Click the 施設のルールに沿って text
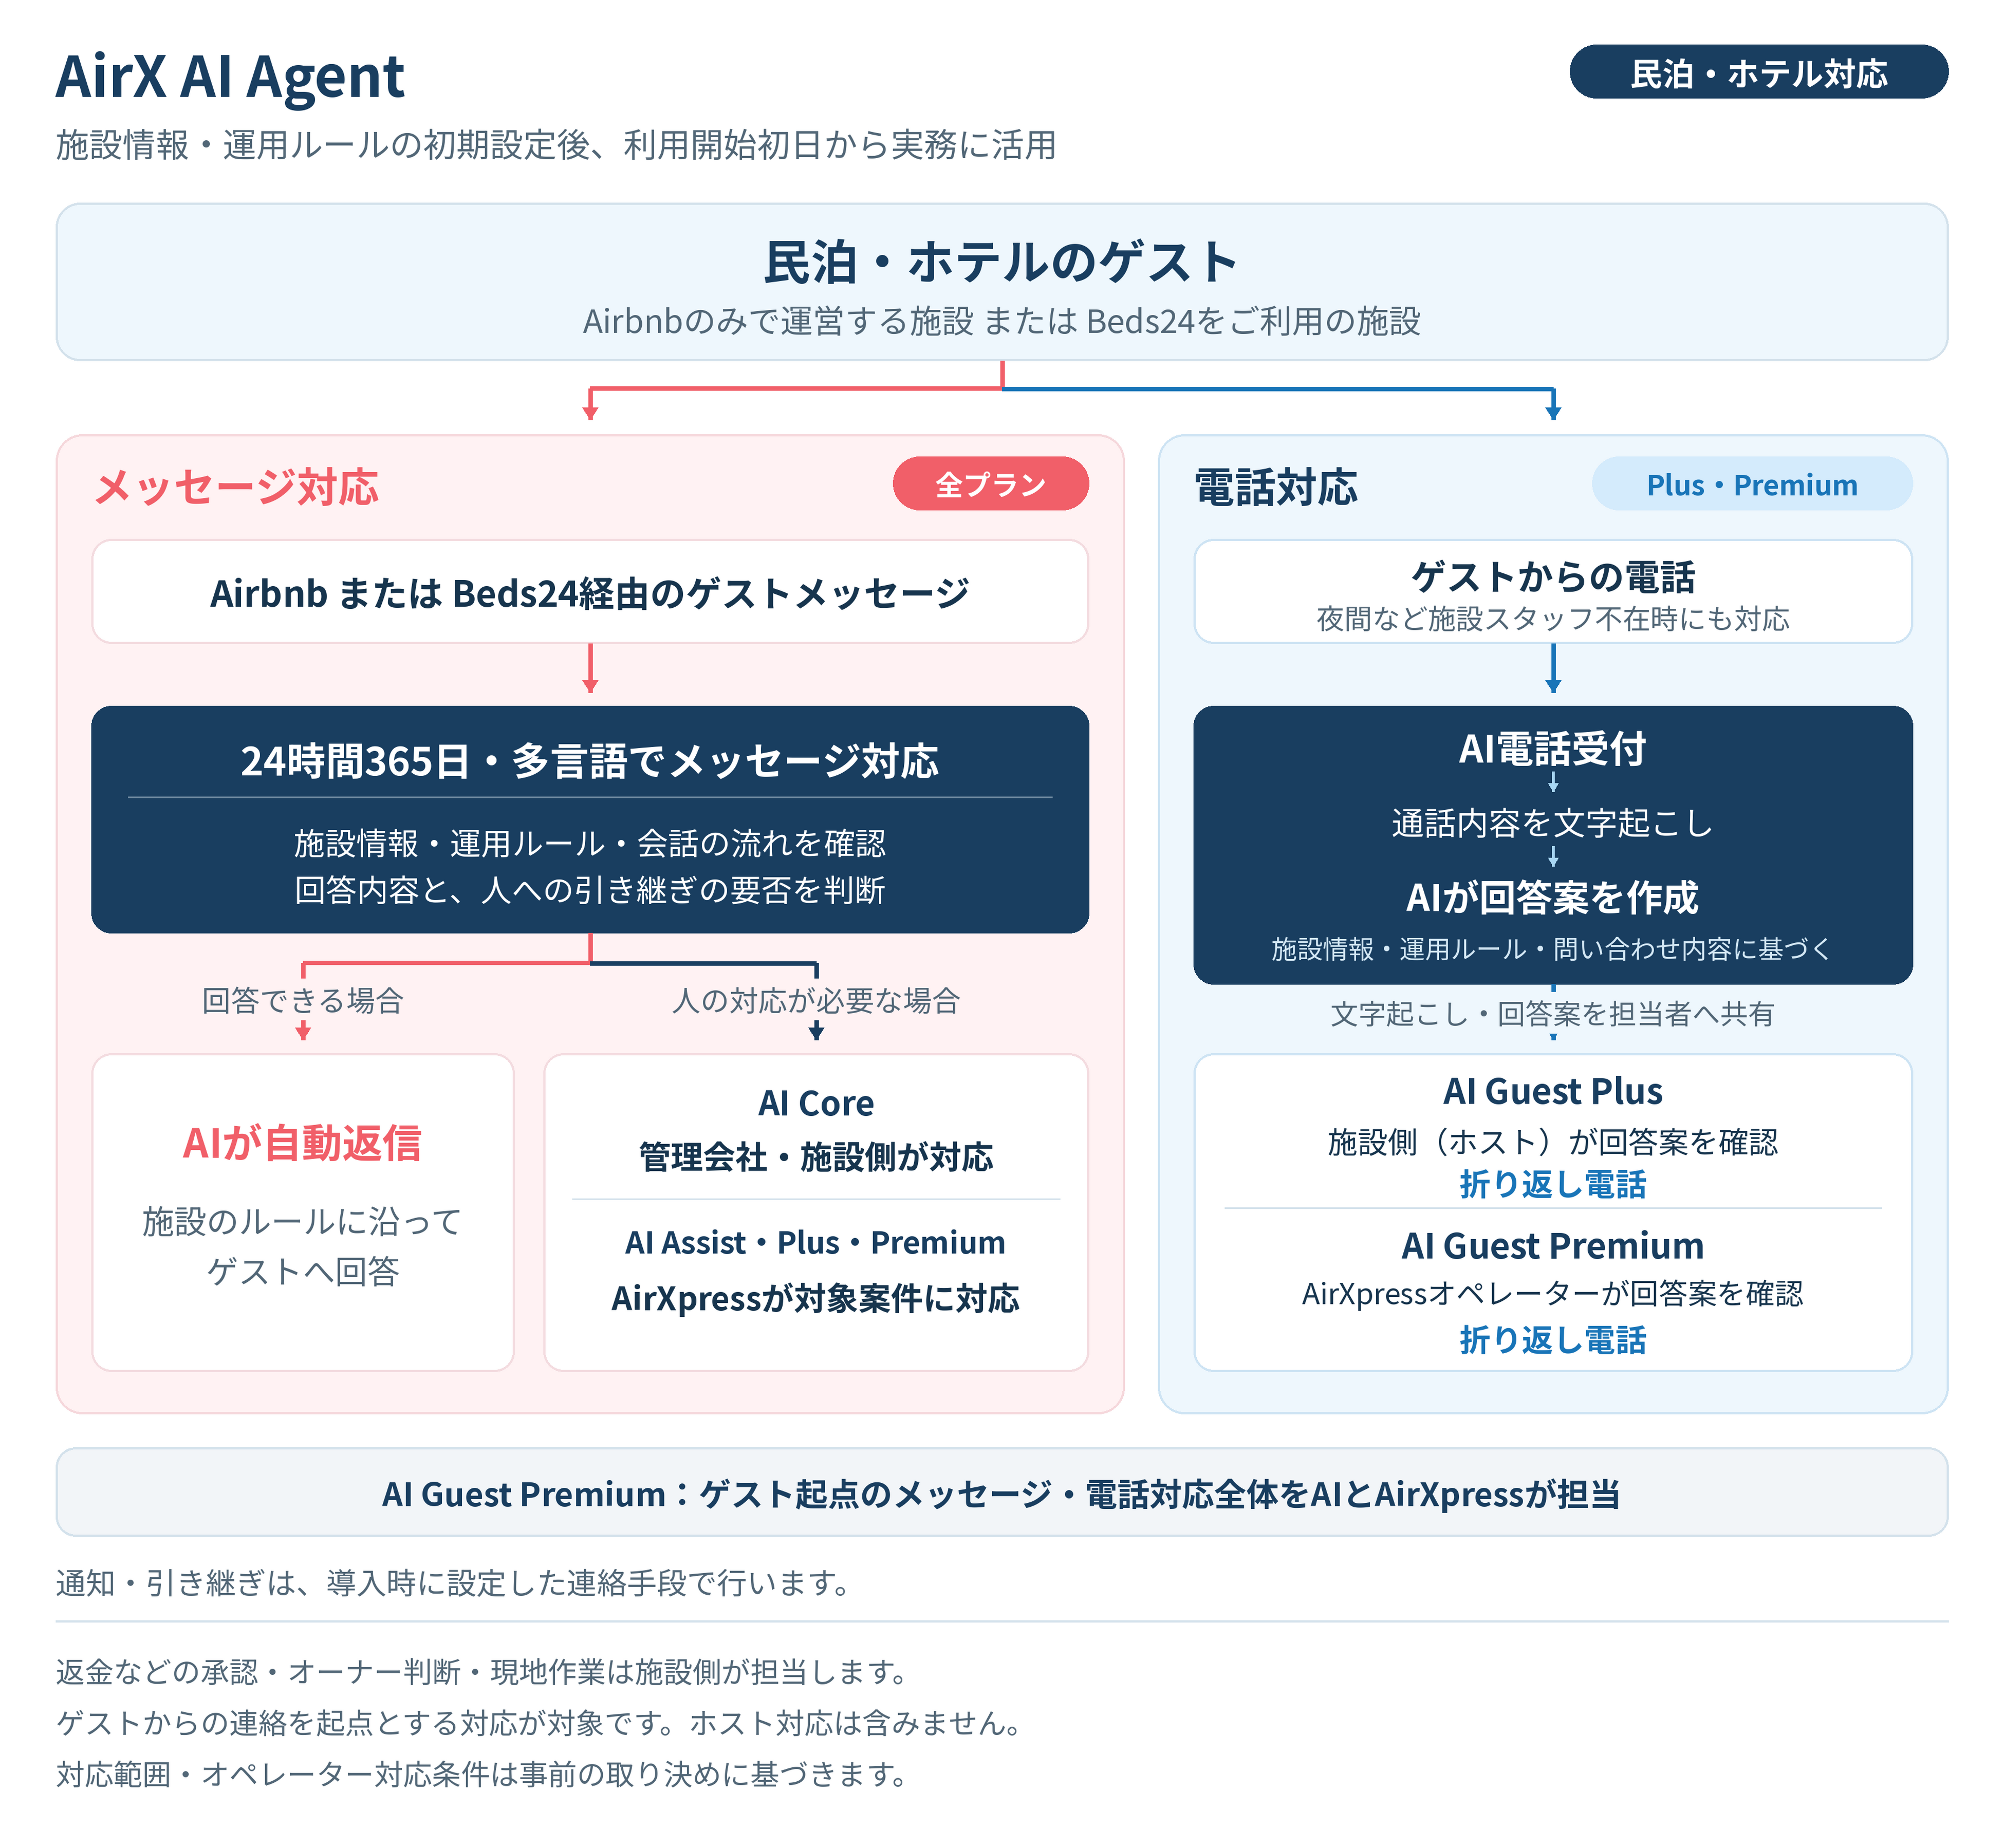This screenshot has height=1848, width=2004. [x=302, y=1221]
